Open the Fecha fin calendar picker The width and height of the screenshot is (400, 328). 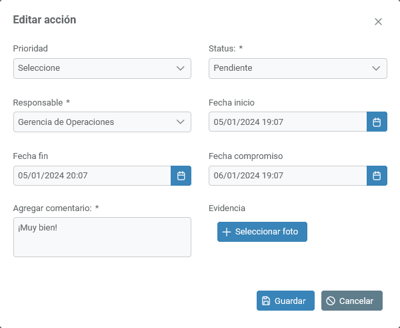(181, 176)
